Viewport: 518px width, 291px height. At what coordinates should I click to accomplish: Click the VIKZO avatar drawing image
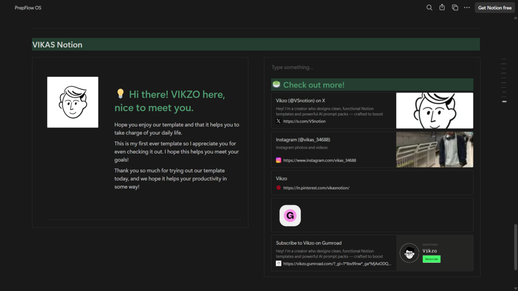coord(73,102)
